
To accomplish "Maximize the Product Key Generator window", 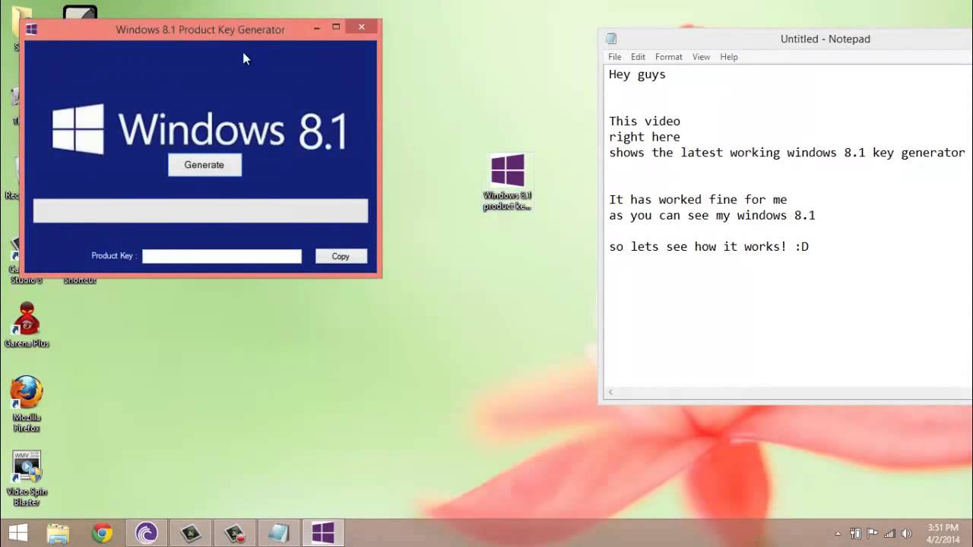I will click(336, 27).
